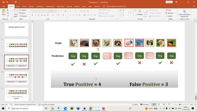Toggle Italic formatting
The height and width of the screenshot is (111, 197).
[x=35, y=15]
